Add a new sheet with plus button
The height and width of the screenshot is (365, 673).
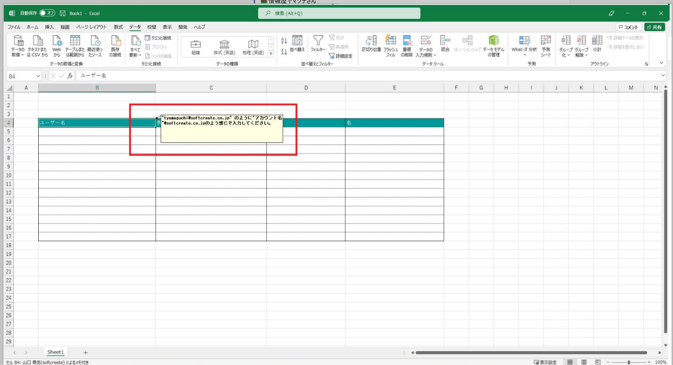click(x=86, y=353)
